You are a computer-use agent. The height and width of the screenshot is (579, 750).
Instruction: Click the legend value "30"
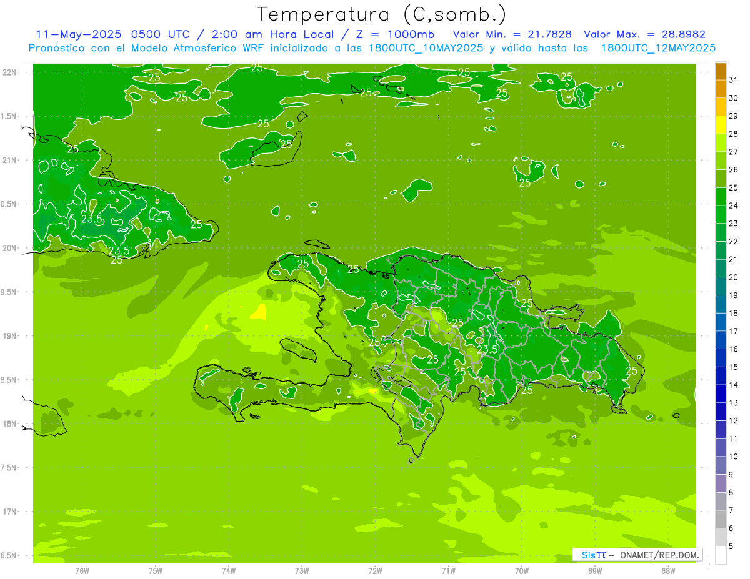[734, 98]
